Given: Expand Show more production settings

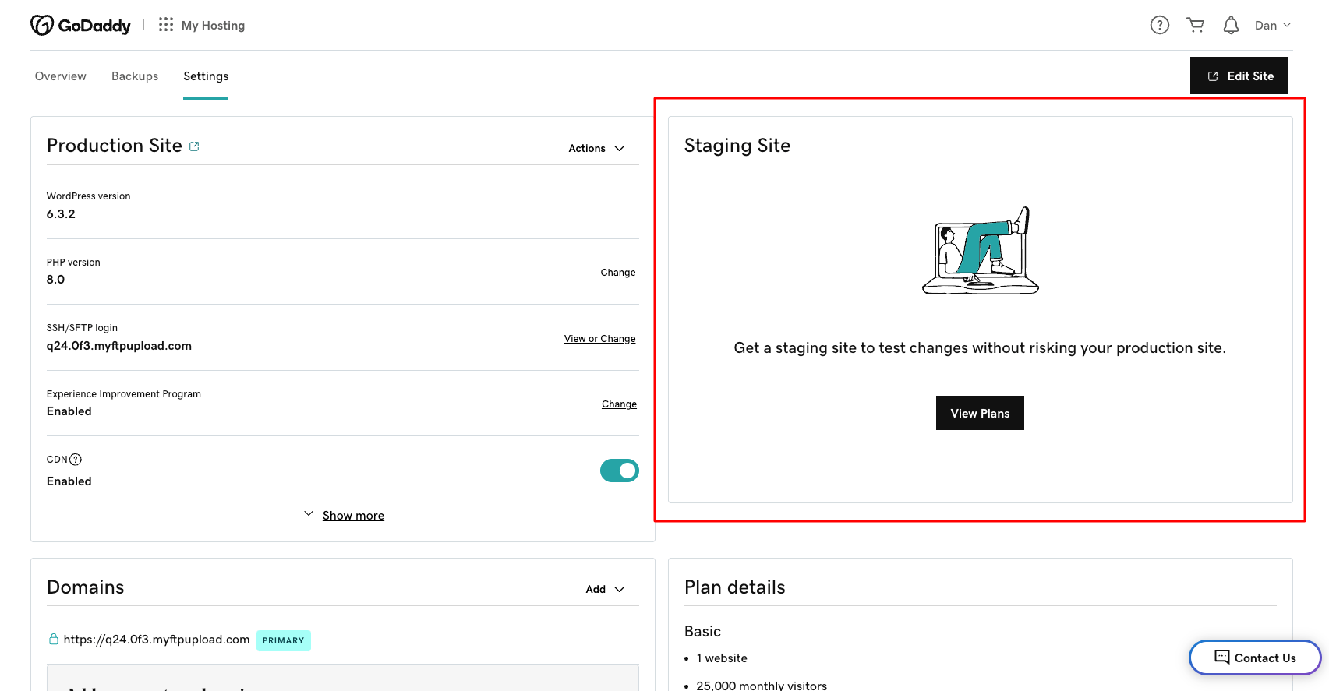Looking at the screenshot, I should pyautogui.click(x=352, y=516).
